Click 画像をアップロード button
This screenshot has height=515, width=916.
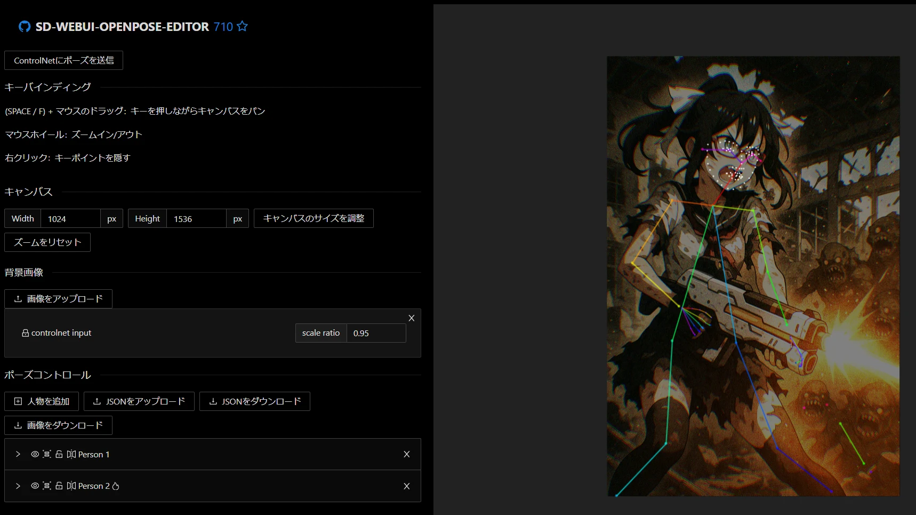(x=58, y=299)
